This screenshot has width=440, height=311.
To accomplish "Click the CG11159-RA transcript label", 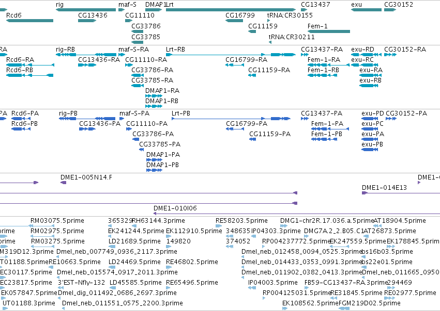I will point(269,70).
